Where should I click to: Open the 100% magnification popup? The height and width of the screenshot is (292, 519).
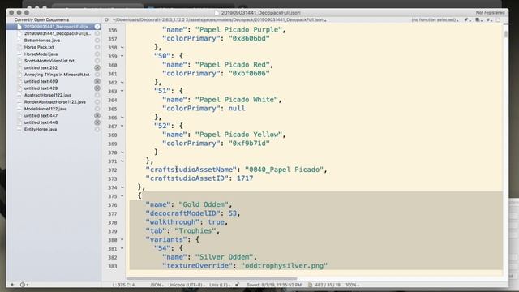[353, 285]
